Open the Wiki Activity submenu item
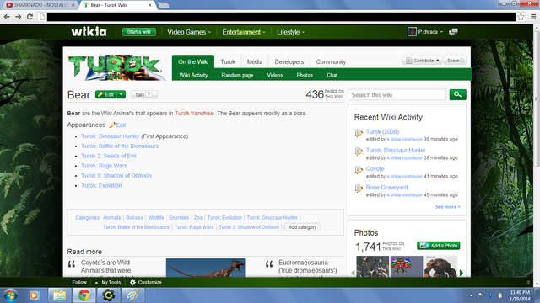540x303 pixels. coord(193,75)
